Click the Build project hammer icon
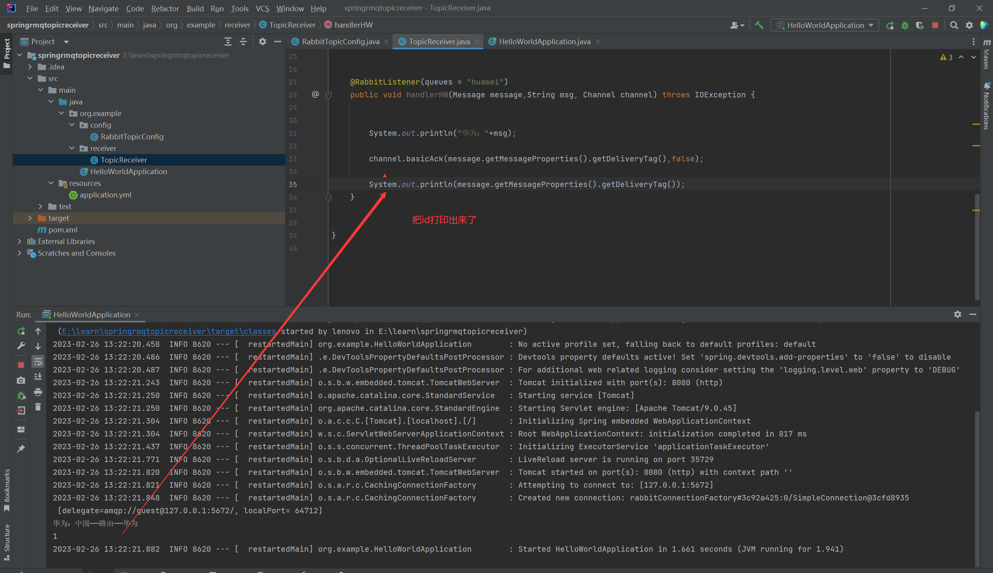 coord(759,25)
